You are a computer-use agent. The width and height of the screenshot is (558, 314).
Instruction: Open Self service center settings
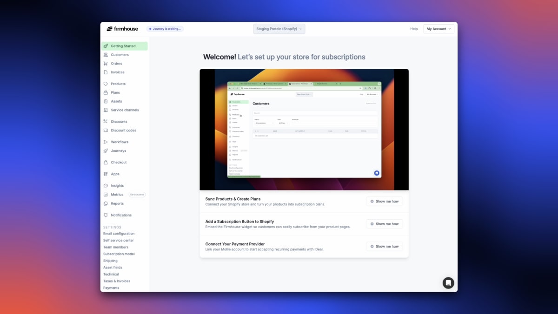(x=119, y=241)
